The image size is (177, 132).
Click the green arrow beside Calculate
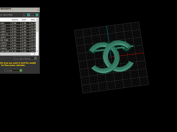pyautogui.click(x=21, y=70)
